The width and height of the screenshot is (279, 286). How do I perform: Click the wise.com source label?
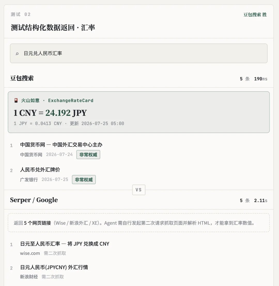[30, 253]
